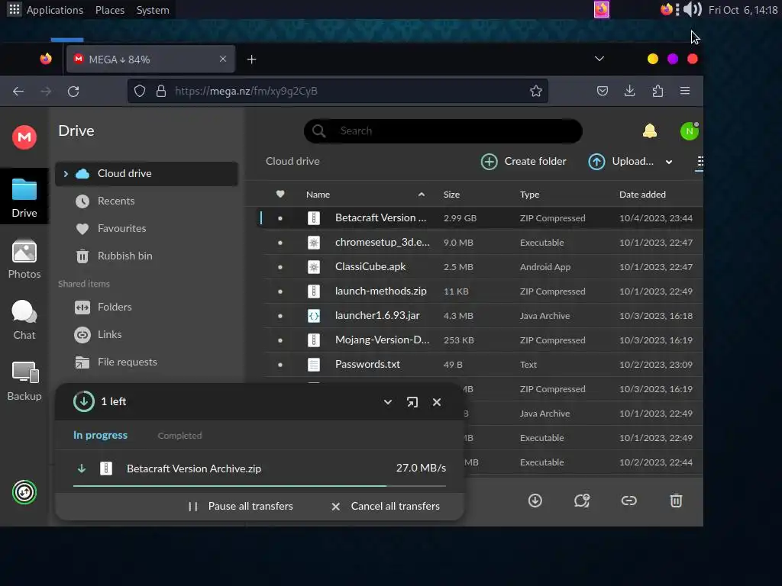Open the Drive section in sidebar
The image size is (782, 586).
[24, 198]
